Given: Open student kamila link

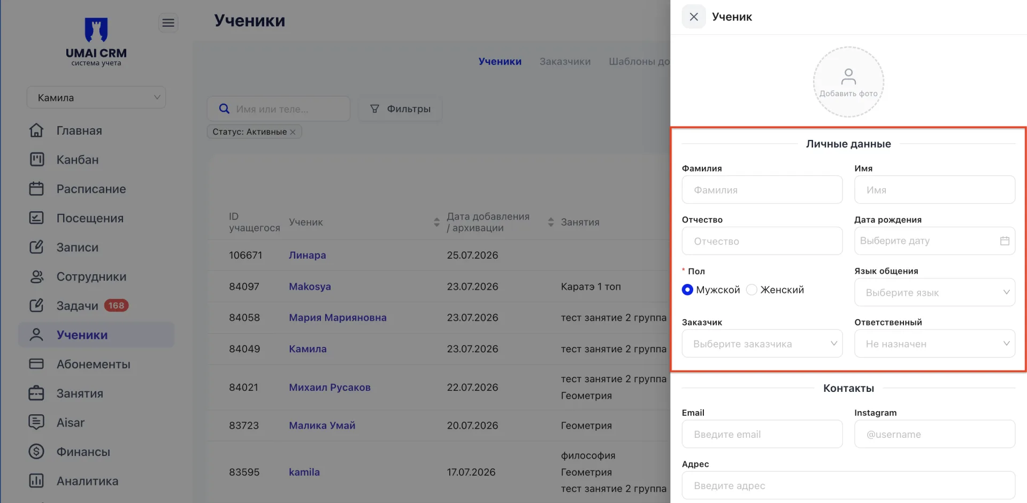Looking at the screenshot, I should pos(304,472).
